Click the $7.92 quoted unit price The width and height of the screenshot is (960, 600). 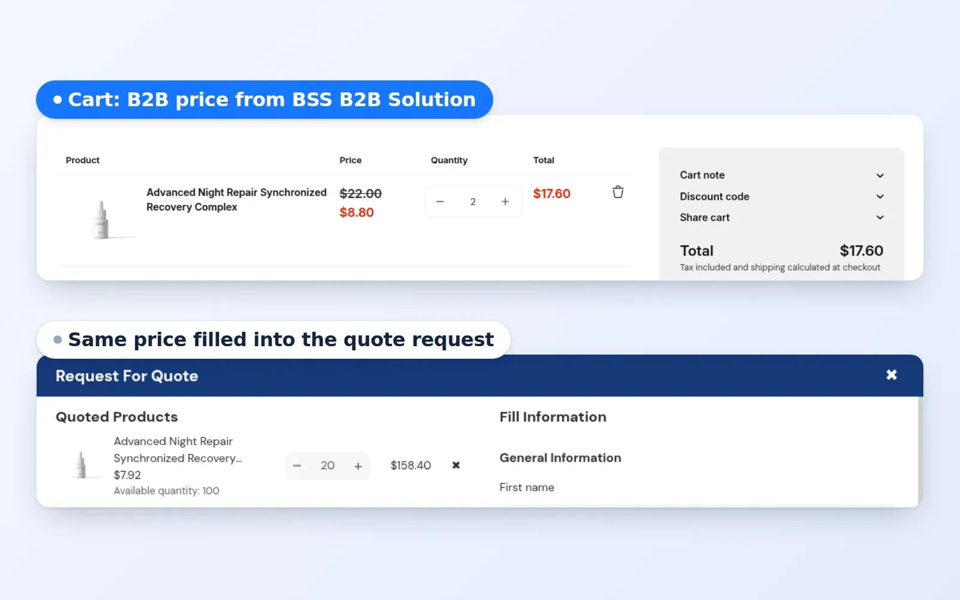[x=127, y=475]
